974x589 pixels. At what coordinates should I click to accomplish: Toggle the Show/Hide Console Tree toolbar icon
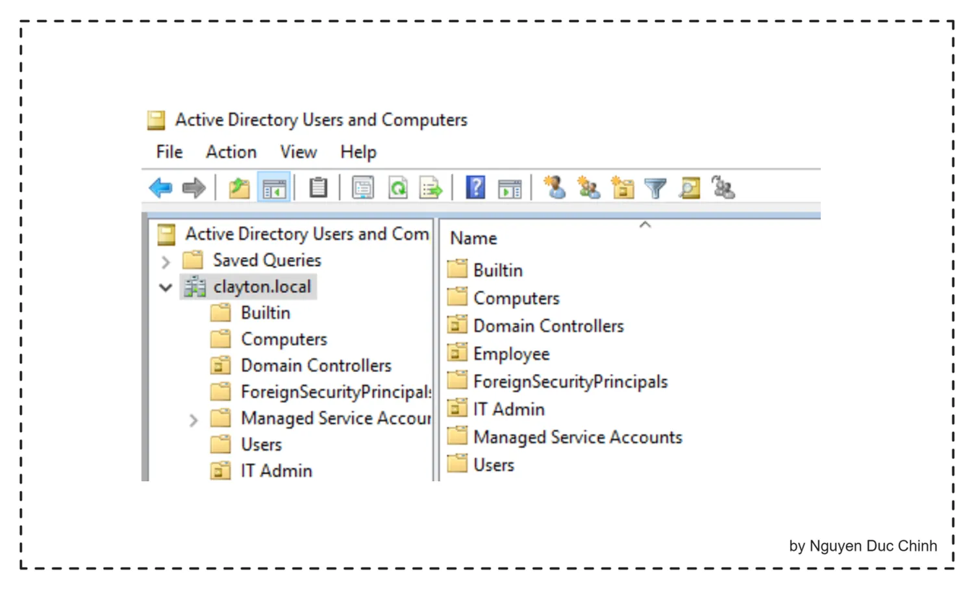tap(274, 188)
